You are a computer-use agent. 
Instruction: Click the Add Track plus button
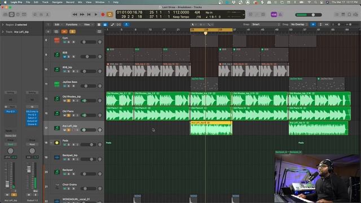(48, 32)
